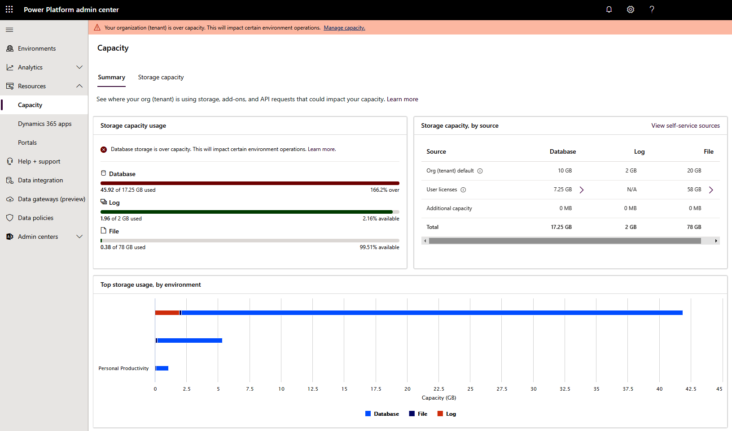This screenshot has width=732, height=431.
Task: Click the Personal Productivity chart bar
Action: pos(162,368)
